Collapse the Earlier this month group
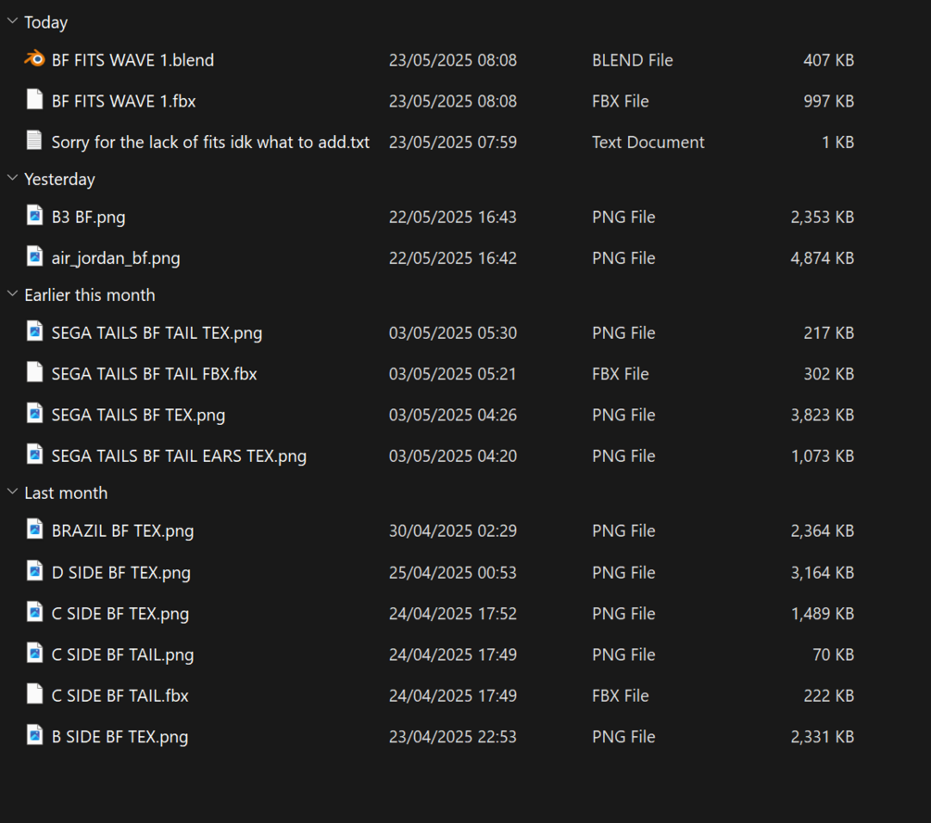931x823 pixels. click(x=12, y=294)
